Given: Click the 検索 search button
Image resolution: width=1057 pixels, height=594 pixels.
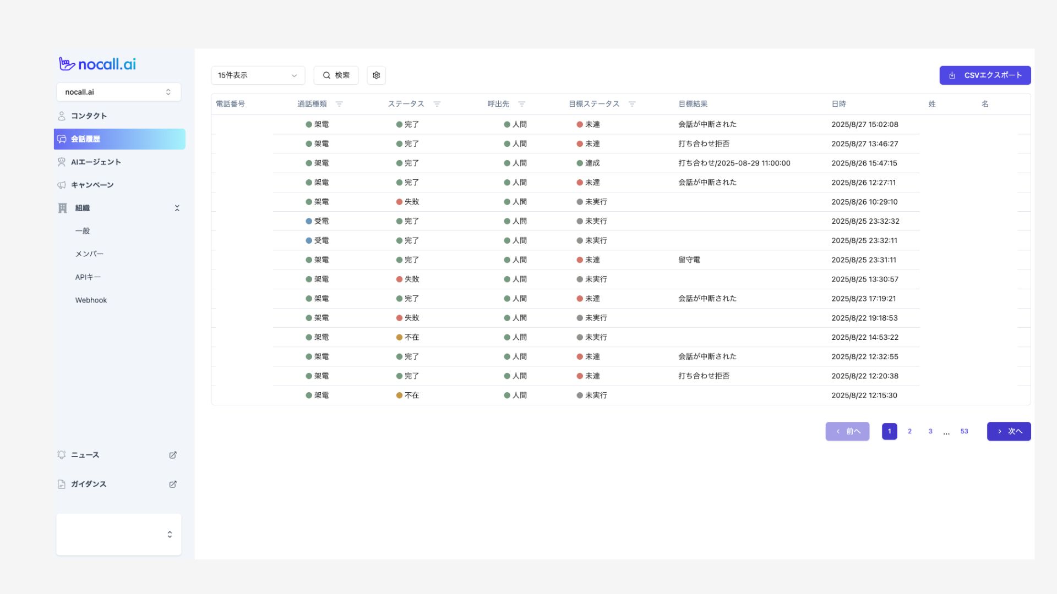Looking at the screenshot, I should pos(336,75).
